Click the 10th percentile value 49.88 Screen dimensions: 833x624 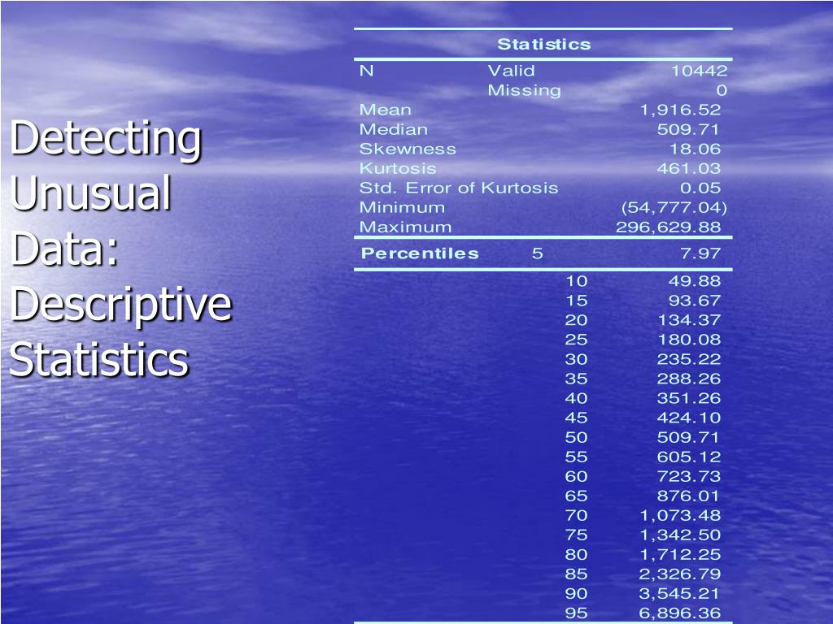click(695, 281)
